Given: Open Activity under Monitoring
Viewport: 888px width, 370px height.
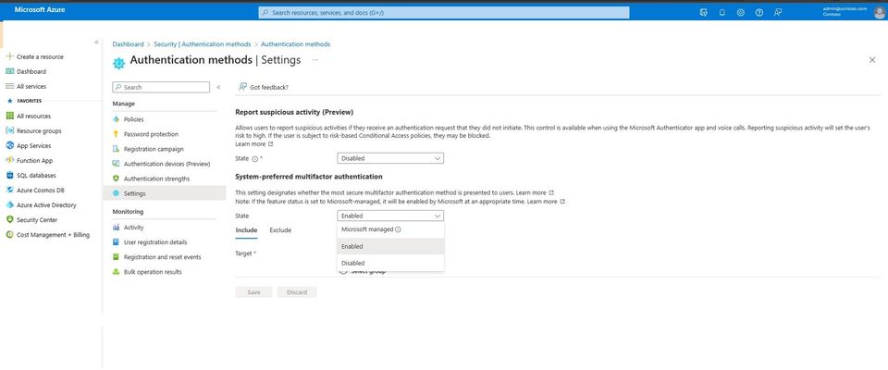Looking at the screenshot, I should tap(133, 228).
